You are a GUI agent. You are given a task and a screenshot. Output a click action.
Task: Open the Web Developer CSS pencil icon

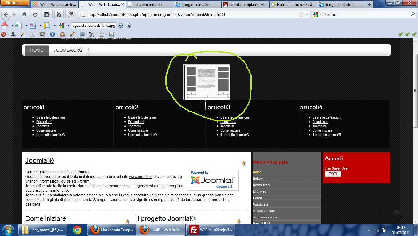coord(23,34)
